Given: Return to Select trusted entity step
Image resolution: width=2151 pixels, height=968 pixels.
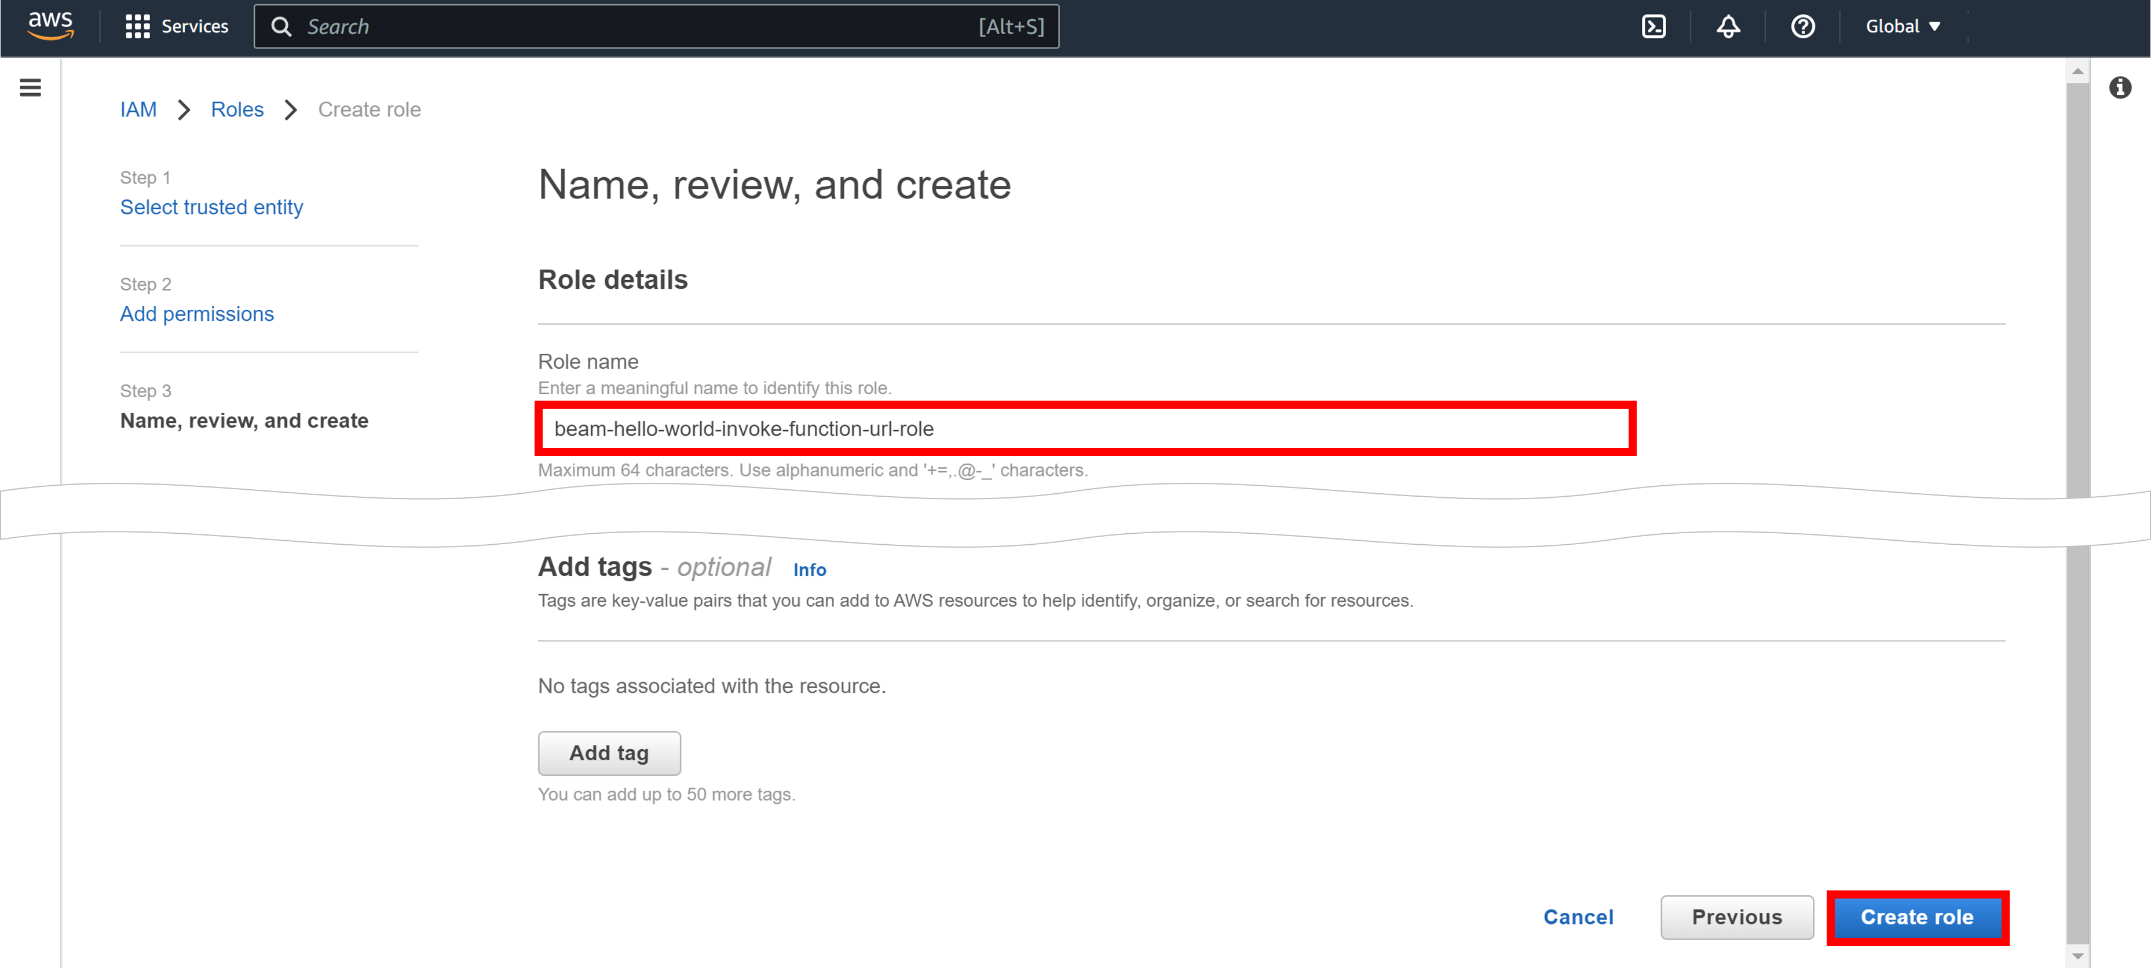Looking at the screenshot, I should (211, 207).
